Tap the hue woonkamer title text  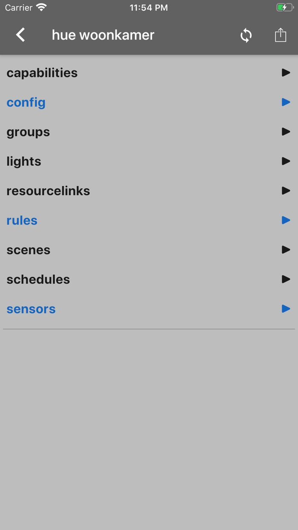point(103,35)
